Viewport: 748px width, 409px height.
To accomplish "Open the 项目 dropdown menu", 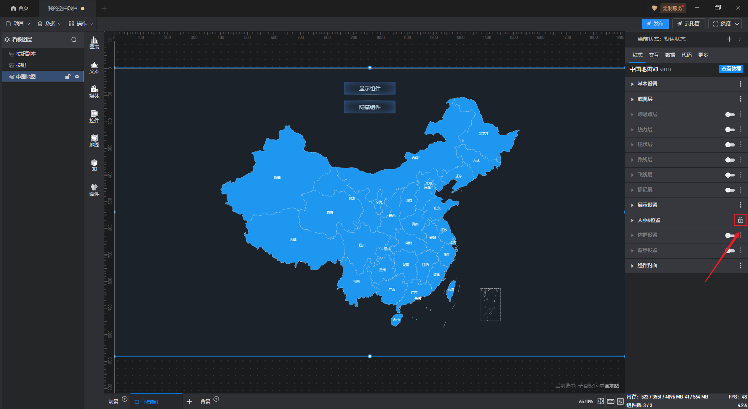I will (18, 24).
